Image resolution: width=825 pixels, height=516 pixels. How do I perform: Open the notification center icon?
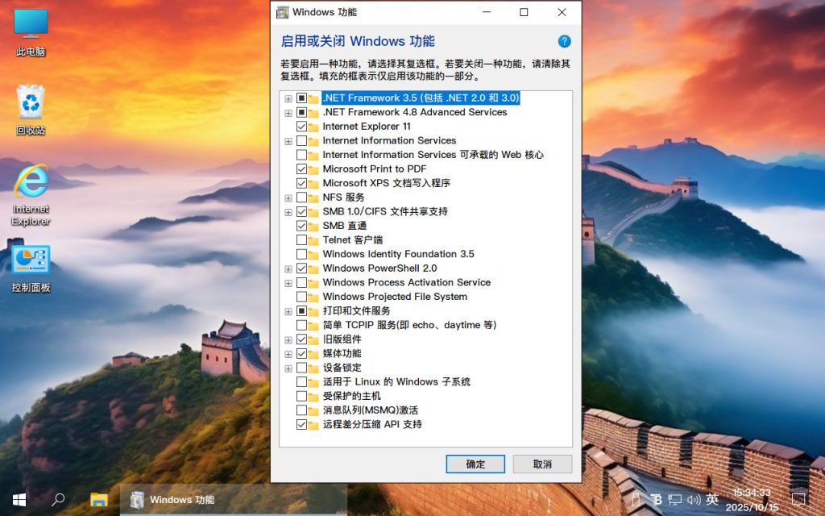798,500
